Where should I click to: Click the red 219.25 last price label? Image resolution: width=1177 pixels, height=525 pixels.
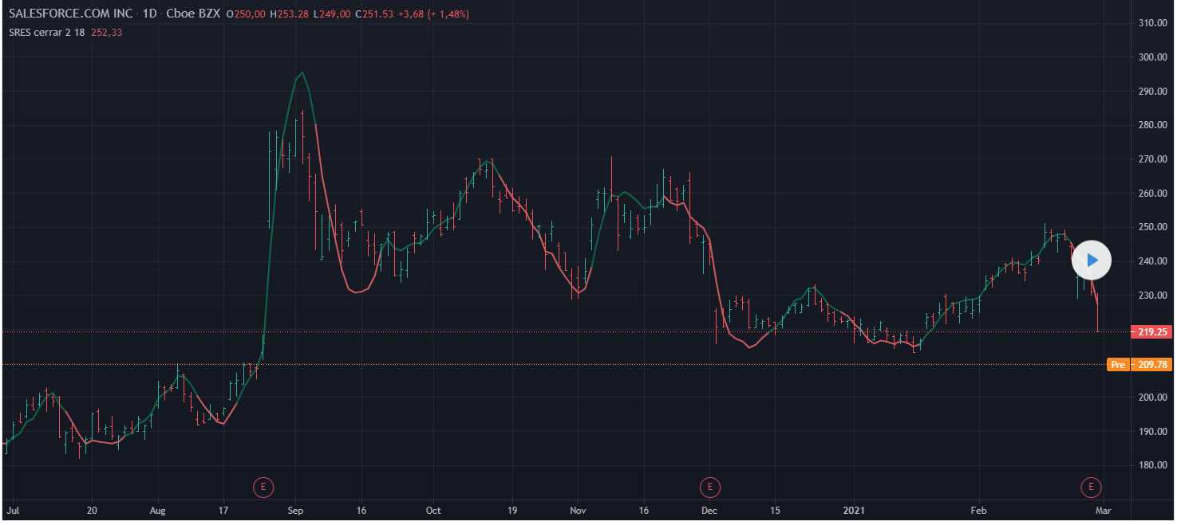click(1150, 331)
